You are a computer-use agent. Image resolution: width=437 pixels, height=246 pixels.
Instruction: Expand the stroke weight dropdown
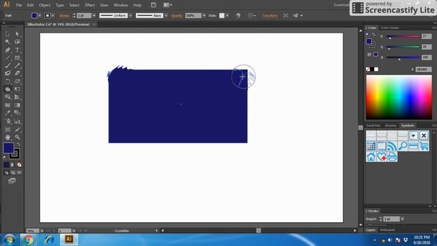pos(94,16)
